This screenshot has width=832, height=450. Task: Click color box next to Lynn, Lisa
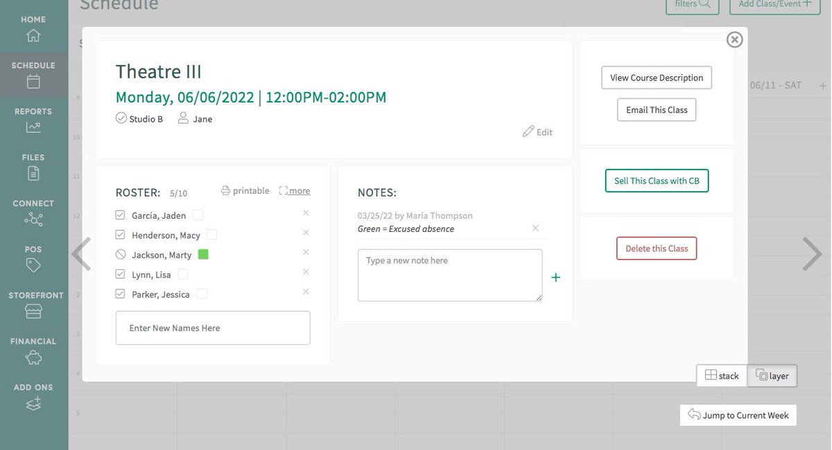point(183,274)
